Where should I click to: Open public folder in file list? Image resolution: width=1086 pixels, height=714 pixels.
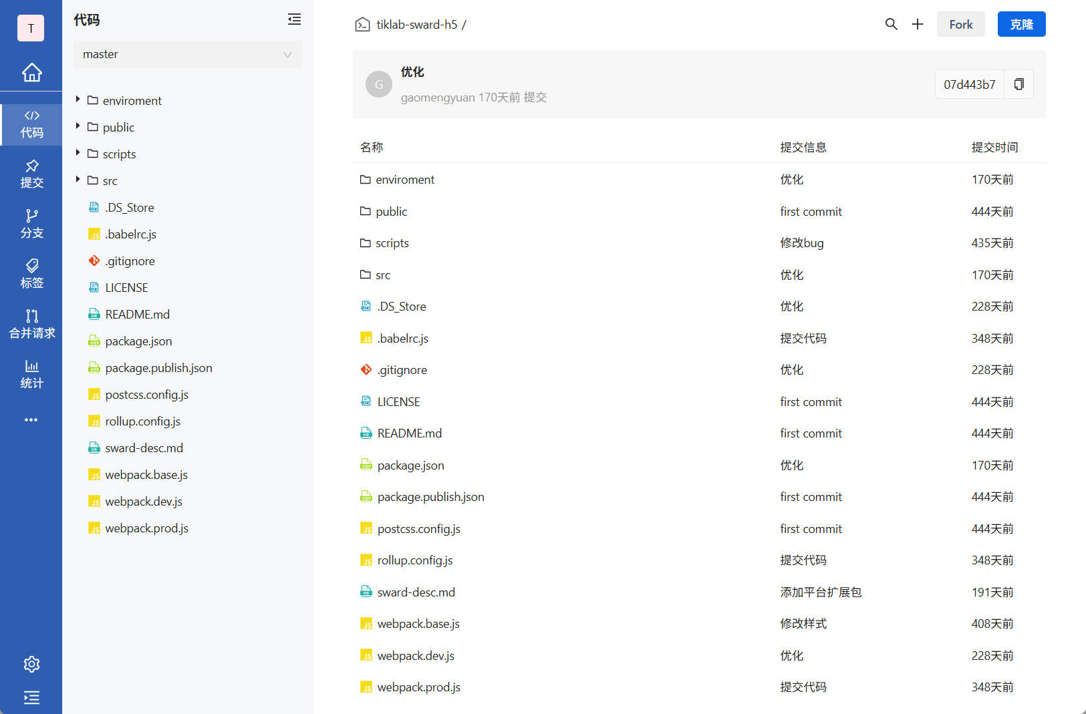[391, 212]
